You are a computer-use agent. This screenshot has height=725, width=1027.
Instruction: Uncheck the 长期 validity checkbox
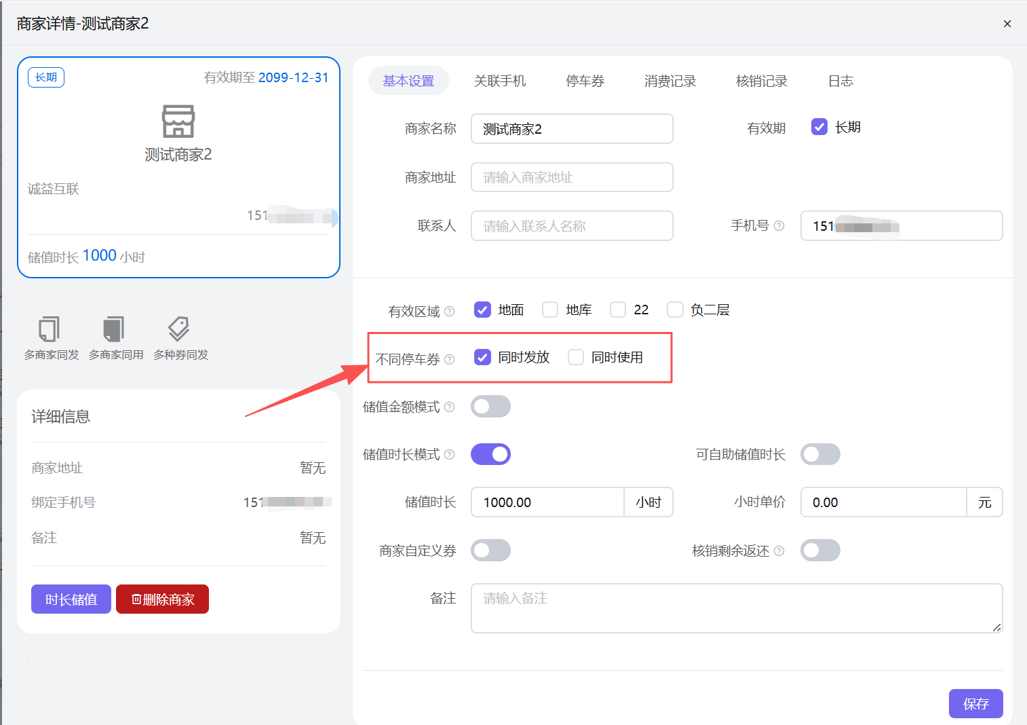[819, 126]
